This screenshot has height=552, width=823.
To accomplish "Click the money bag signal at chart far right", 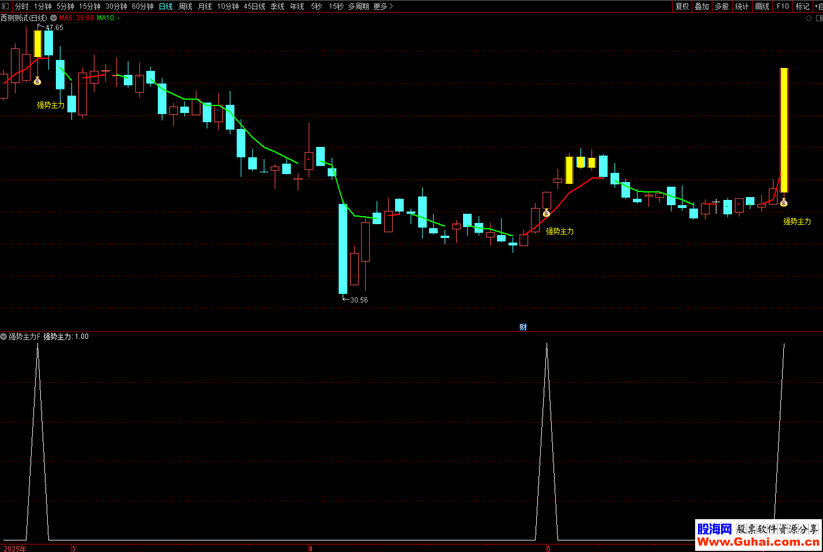I will pos(783,202).
